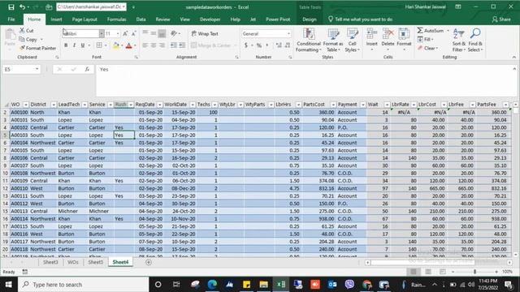Image resolution: width=520 pixels, height=292 pixels.
Task: Open the File menu
Action: 11,19
